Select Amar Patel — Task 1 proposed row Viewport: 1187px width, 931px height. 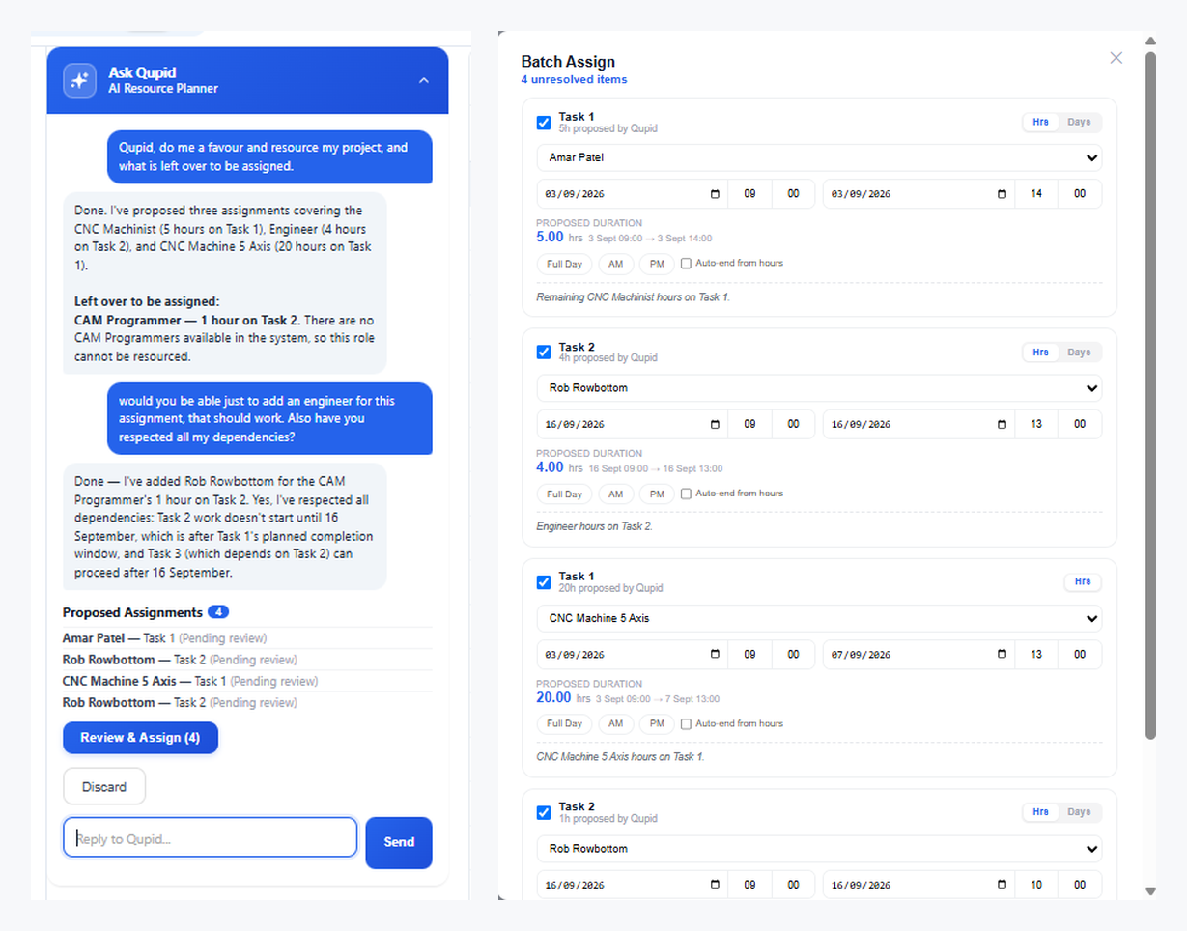[247, 638]
